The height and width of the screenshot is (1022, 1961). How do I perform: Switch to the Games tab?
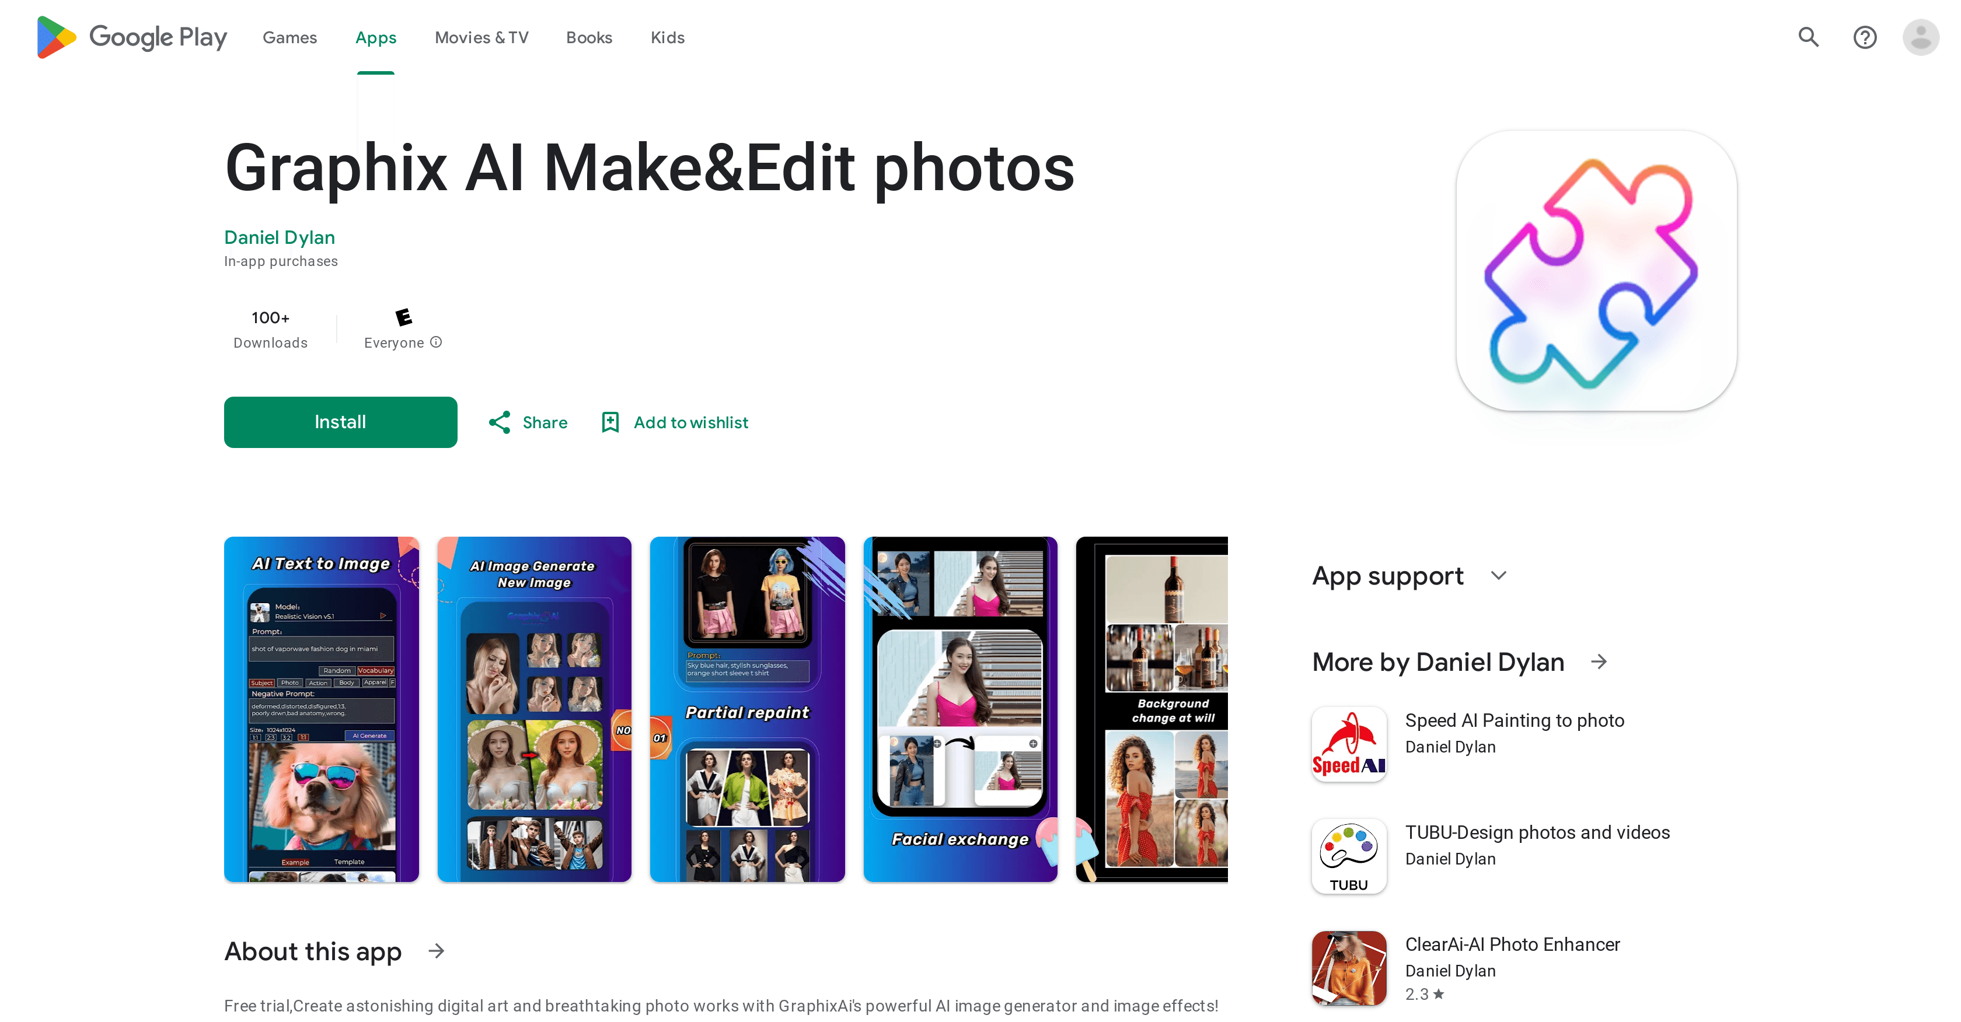pyautogui.click(x=289, y=37)
